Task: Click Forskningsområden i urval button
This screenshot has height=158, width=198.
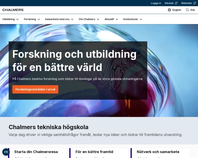Action: 35,89
